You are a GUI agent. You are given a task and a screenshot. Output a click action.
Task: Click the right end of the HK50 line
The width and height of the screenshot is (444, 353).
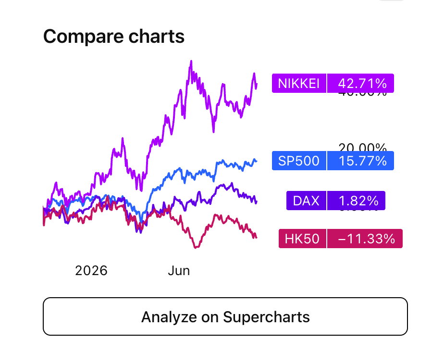pos(256,237)
